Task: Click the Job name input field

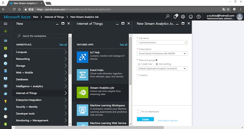Action: pos(162,42)
